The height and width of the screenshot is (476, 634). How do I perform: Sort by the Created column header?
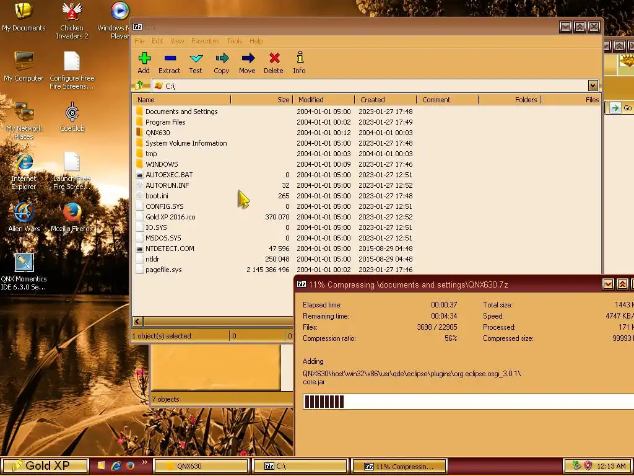(386, 100)
